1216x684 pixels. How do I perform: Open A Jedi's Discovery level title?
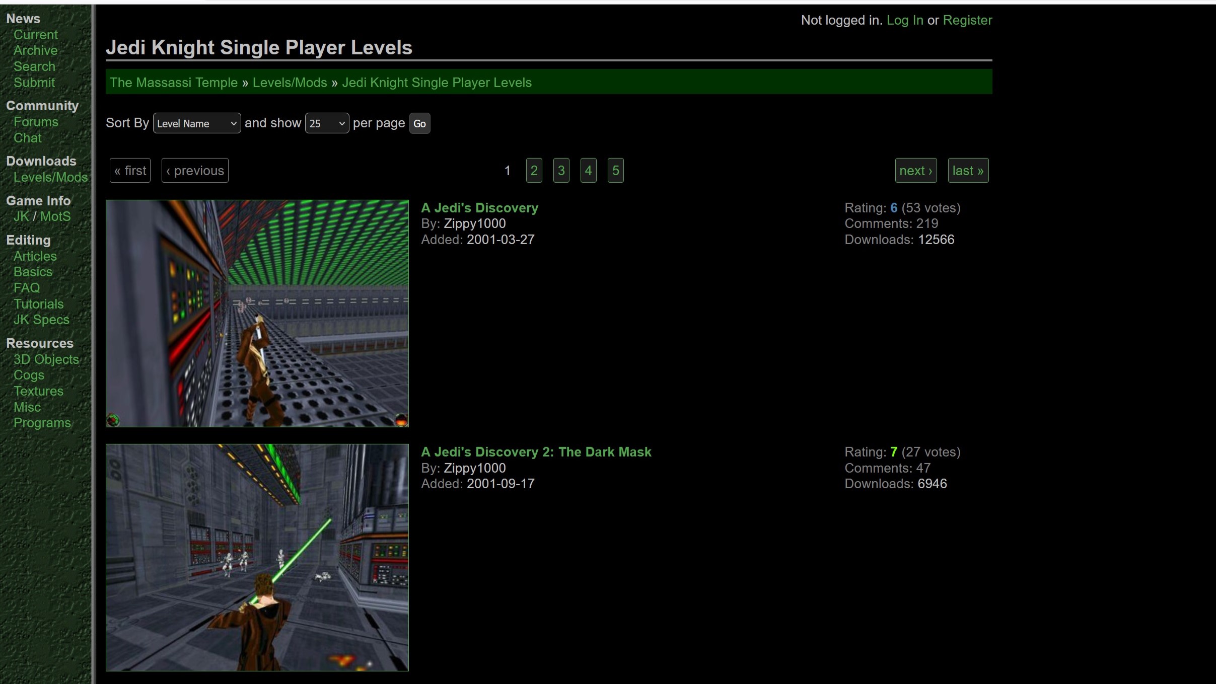coord(479,208)
